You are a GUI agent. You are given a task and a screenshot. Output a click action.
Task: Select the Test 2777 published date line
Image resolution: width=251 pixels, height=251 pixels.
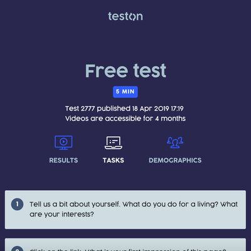tap(124, 109)
